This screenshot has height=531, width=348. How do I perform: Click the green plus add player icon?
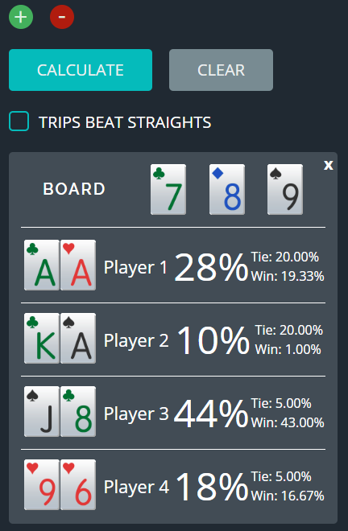coord(21,17)
